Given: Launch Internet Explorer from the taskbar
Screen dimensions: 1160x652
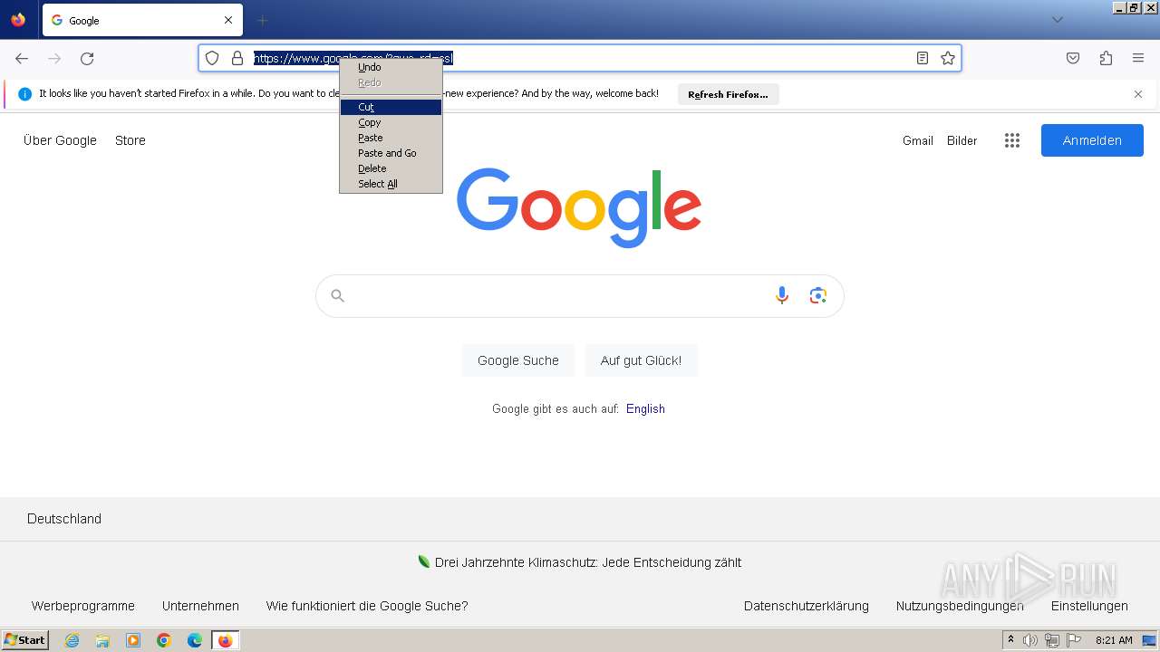Looking at the screenshot, I should pos(72,640).
